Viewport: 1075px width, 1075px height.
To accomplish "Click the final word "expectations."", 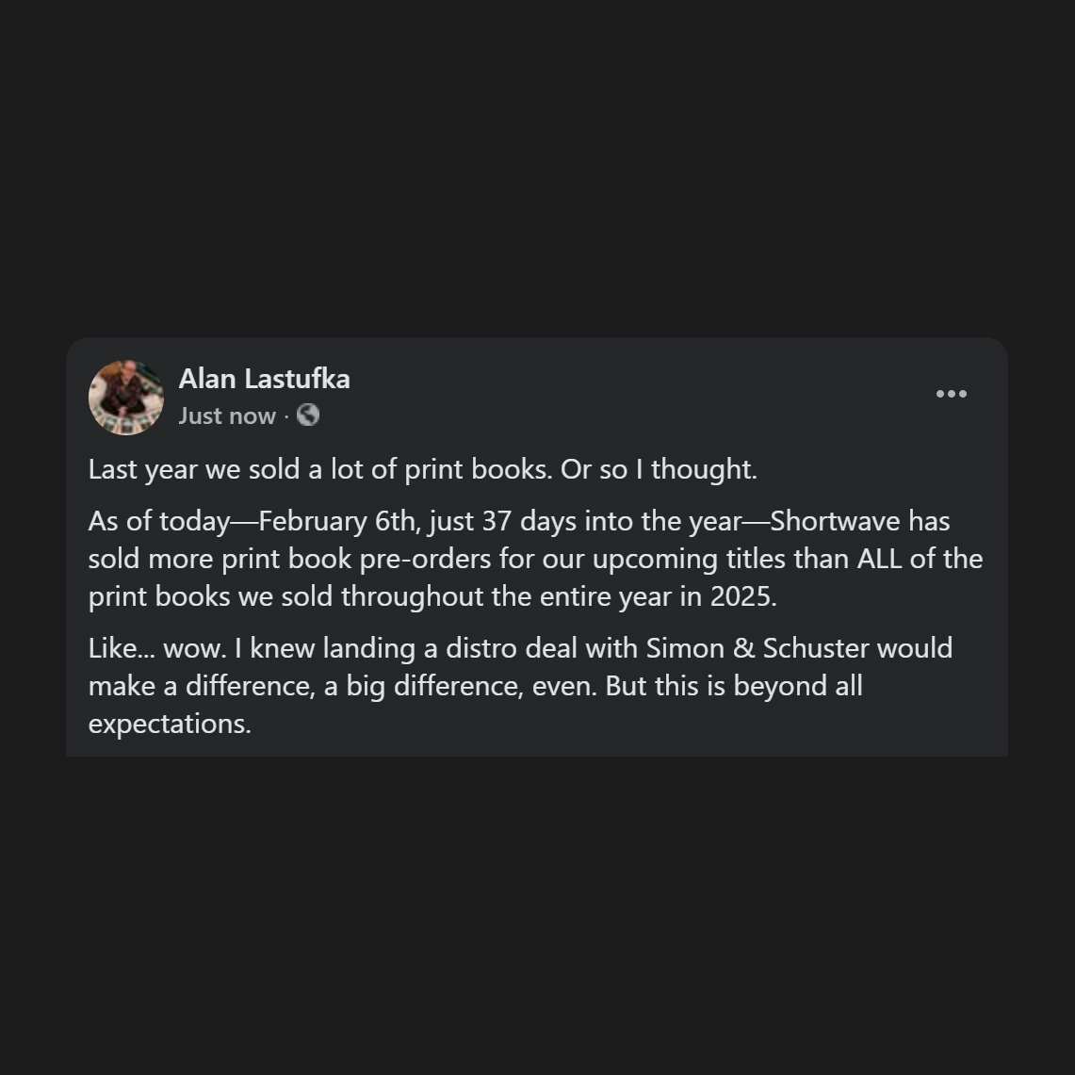I will click(170, 724).
